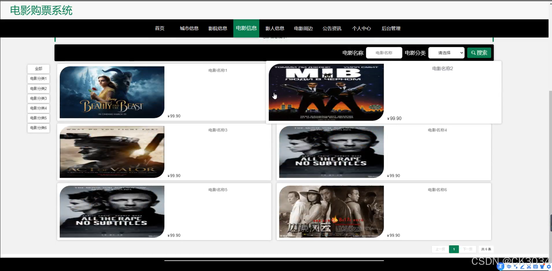Click the 电影名称1 title text
The width and height of the screenshot is (552, 271).
[x=218, y=70]
